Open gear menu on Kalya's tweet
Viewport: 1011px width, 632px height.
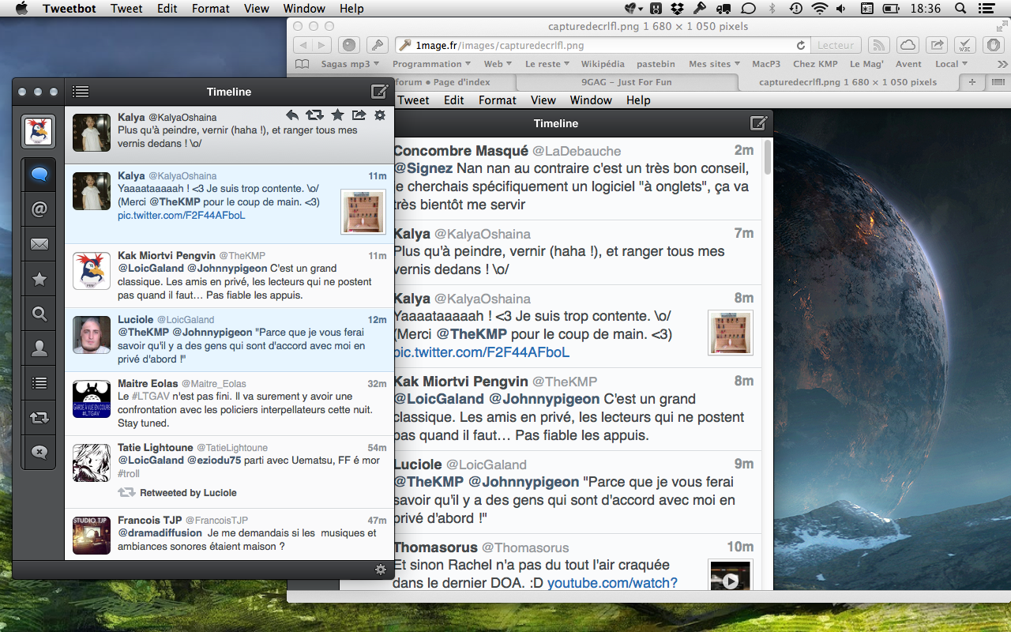pos(380,115)
